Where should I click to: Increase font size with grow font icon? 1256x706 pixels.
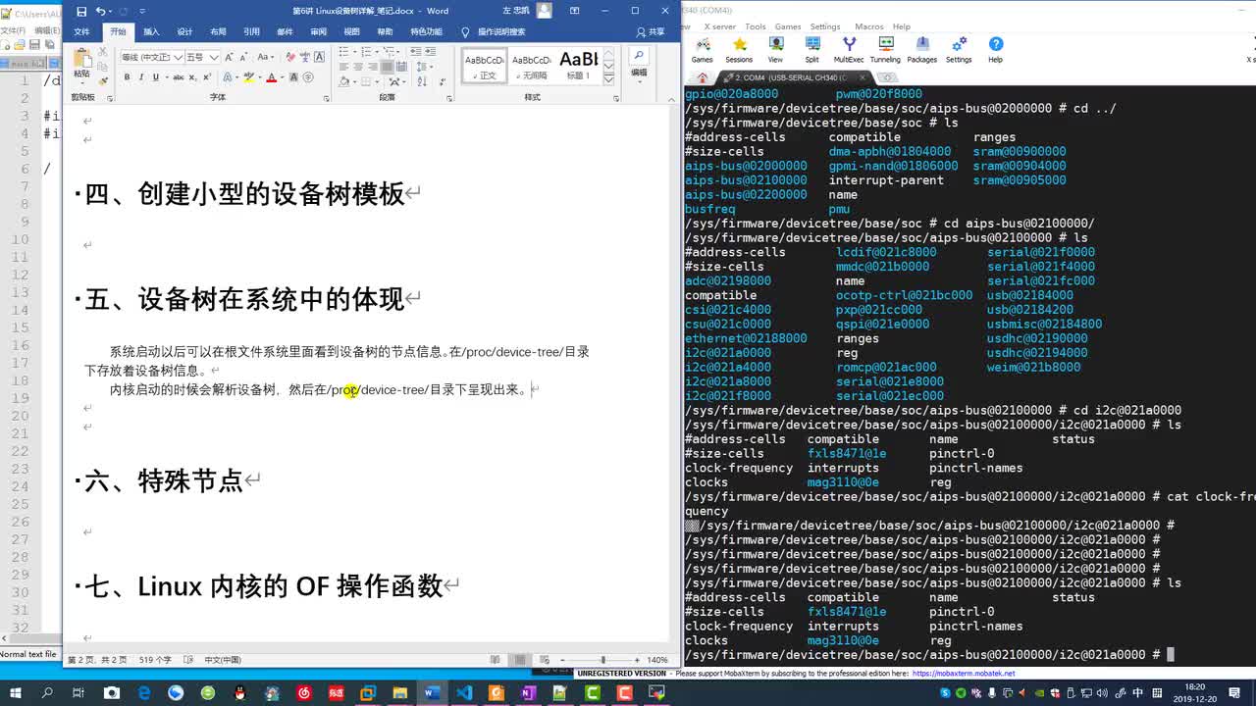(x=229, y=57)
